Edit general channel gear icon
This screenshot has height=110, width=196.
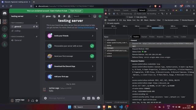37,27
